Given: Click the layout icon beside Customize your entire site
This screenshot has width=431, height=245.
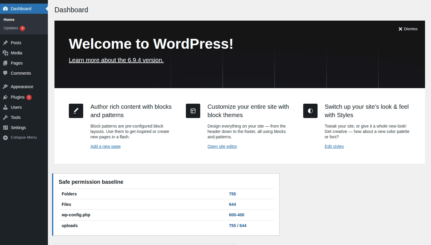Looking at the screenshot, I should 193,111.
